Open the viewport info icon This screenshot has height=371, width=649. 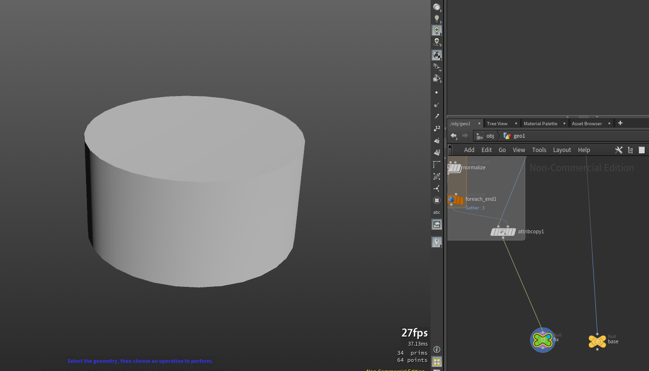point(436,349)
